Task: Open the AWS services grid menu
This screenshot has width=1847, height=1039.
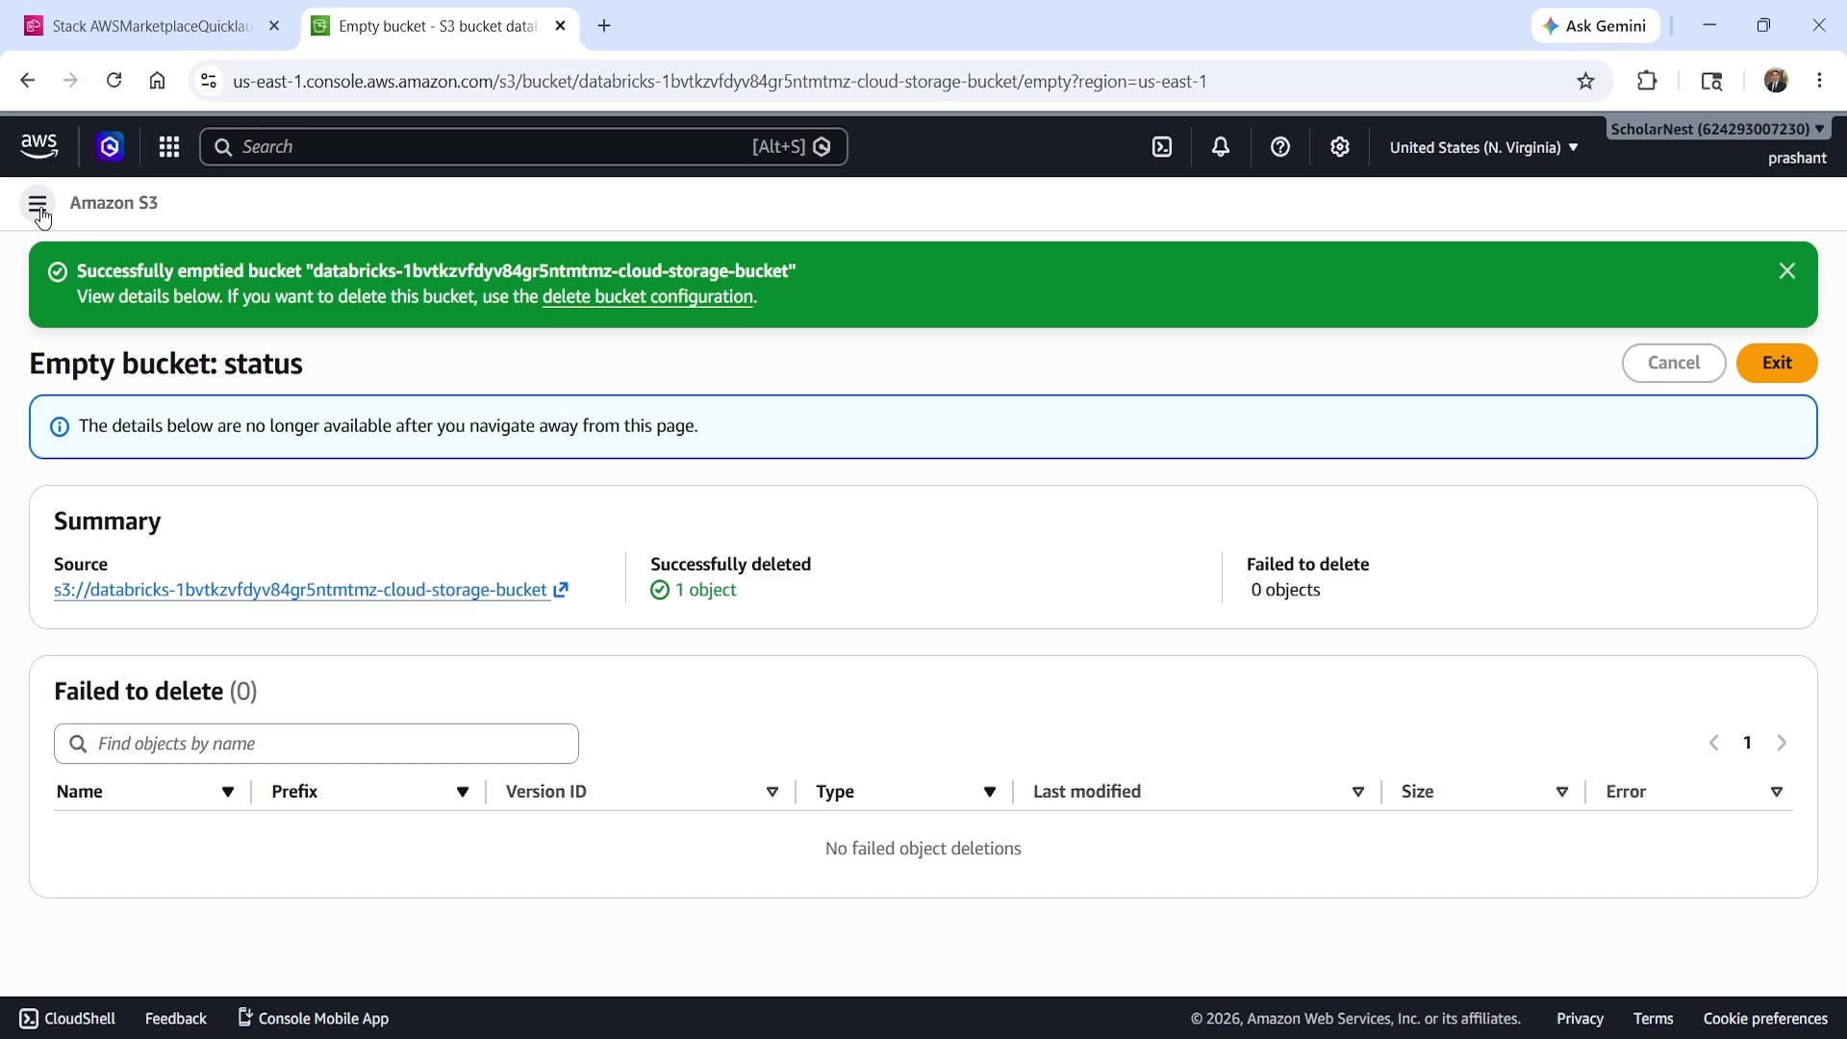Action: point(169,147)
